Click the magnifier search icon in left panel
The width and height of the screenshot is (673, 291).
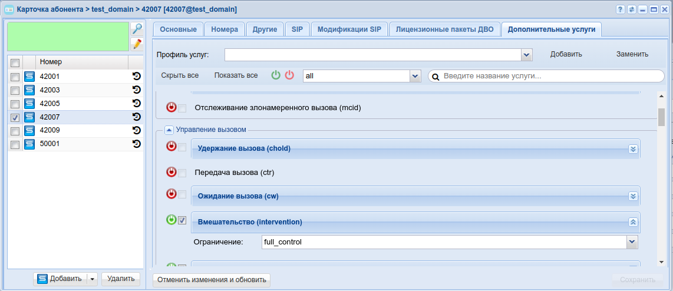[137, 29]
